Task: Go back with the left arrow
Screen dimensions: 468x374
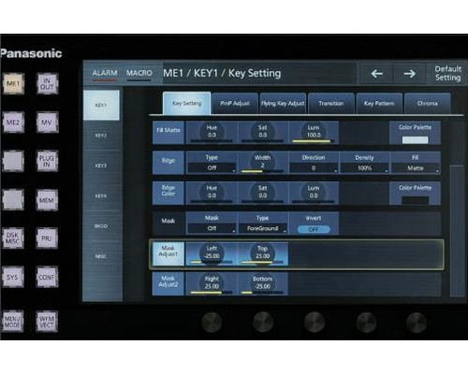Action: (x=376, y=74)
